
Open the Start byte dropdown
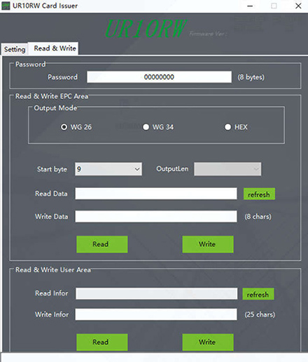pos(108,169)
